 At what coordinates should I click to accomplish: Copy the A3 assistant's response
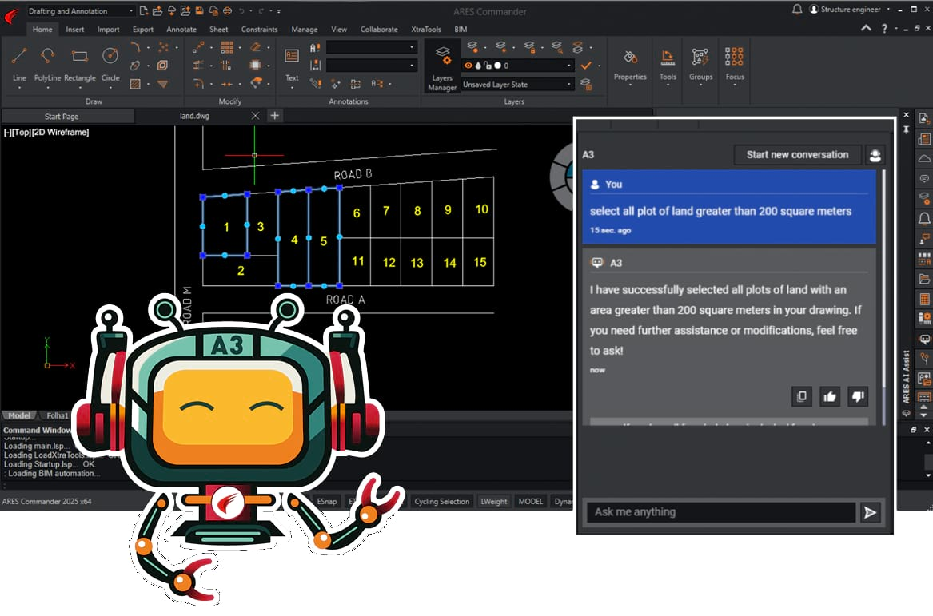tap(802, 396)
